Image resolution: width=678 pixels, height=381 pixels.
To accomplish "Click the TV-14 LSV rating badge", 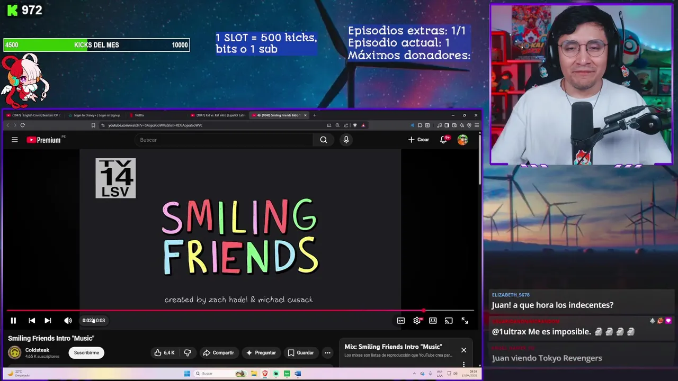I will (115, 178).
